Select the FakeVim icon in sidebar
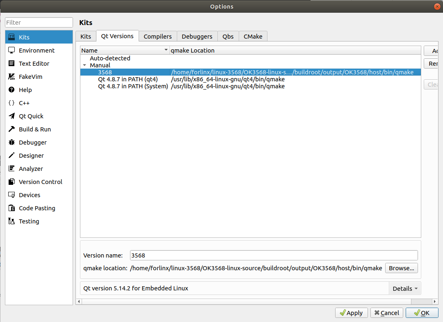This screenshot has height=322, width=443. (11, 77)
